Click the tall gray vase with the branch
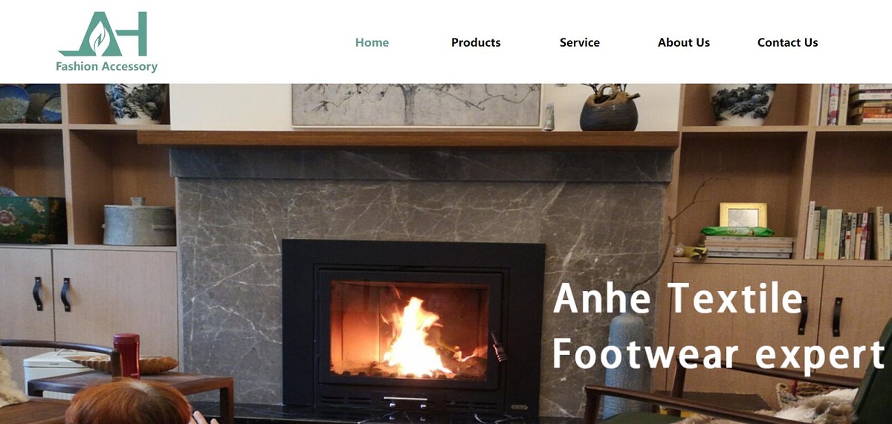 point(625,364)
